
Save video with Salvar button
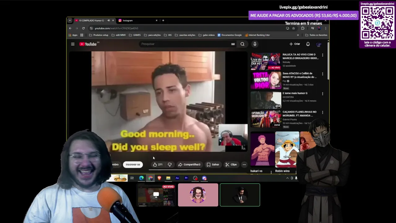pos(213,164)
